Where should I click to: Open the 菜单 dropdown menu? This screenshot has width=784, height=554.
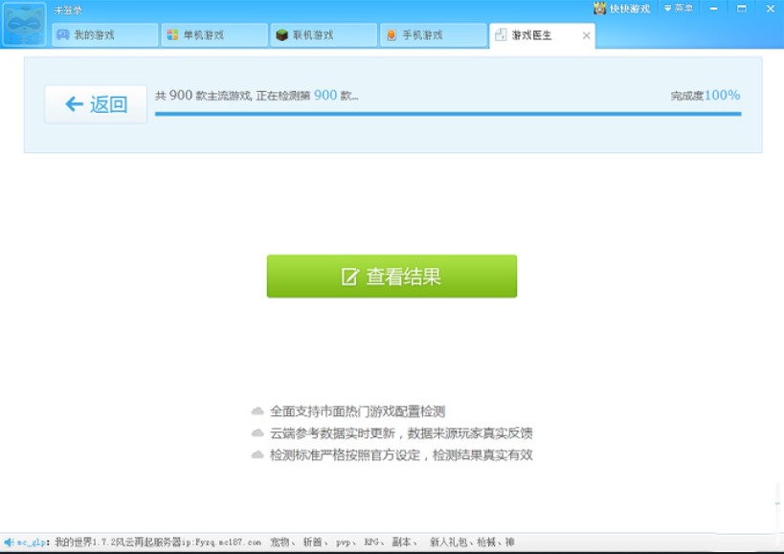click(x=679, y=8)
